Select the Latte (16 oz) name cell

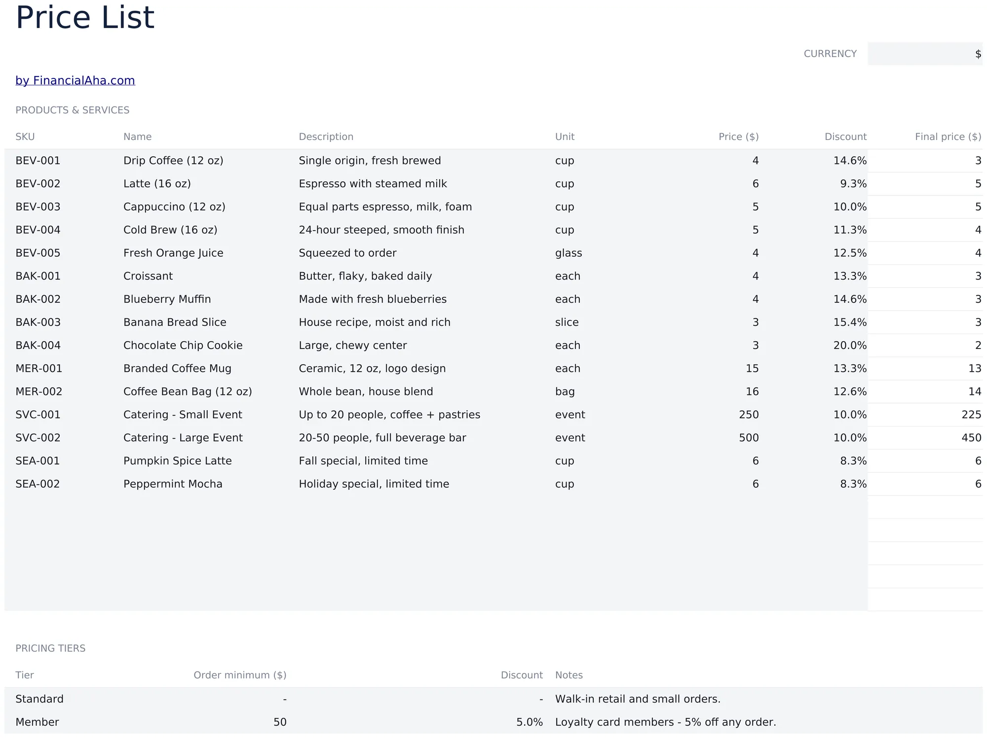pos(157,184)
